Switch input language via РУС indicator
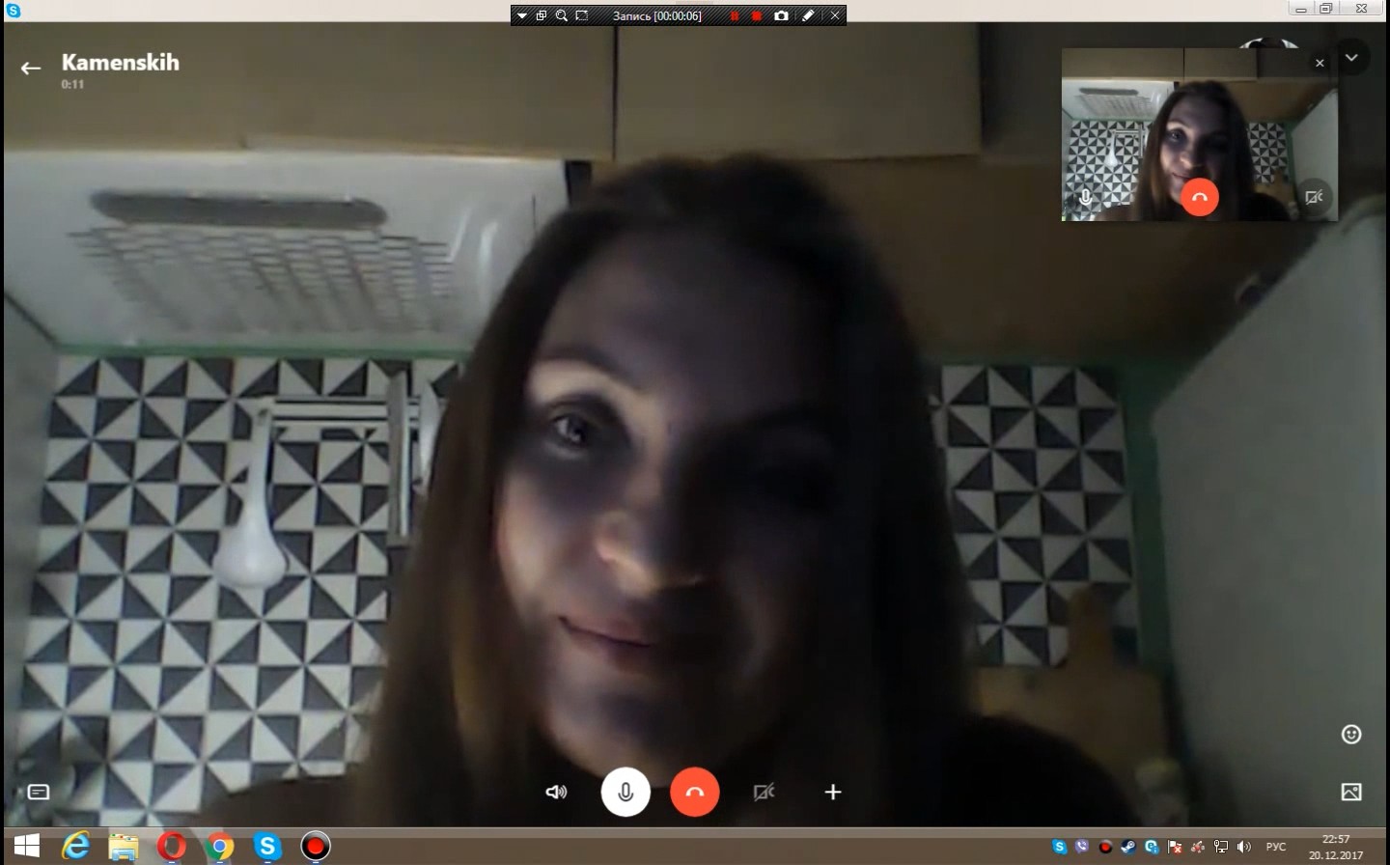The width and height of the screenshot is (1390, 865). click(1276, 847)
